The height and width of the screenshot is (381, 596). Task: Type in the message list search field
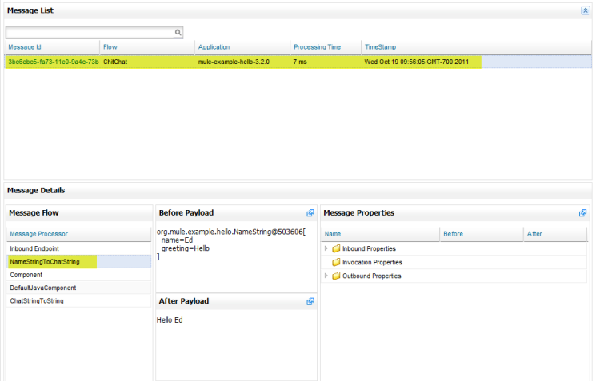pos(90,33)
